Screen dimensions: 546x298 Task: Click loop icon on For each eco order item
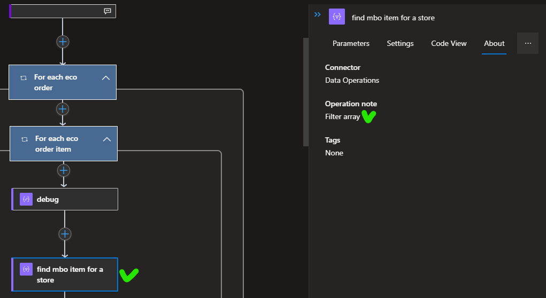pos(25,139)
